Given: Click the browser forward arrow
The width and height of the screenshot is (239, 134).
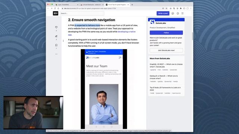Looking at the screenshot, I should (x=52, y=8).
